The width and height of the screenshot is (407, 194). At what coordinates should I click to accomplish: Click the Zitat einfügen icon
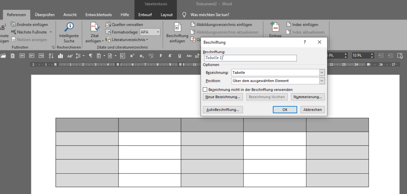pyautogui.click(x=95, y=27)
